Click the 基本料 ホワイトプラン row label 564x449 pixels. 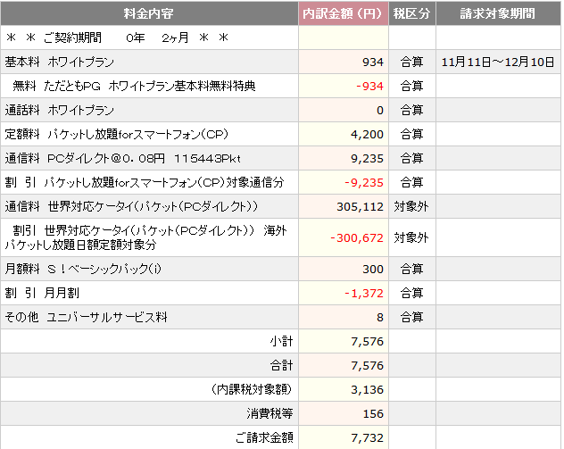60,62
